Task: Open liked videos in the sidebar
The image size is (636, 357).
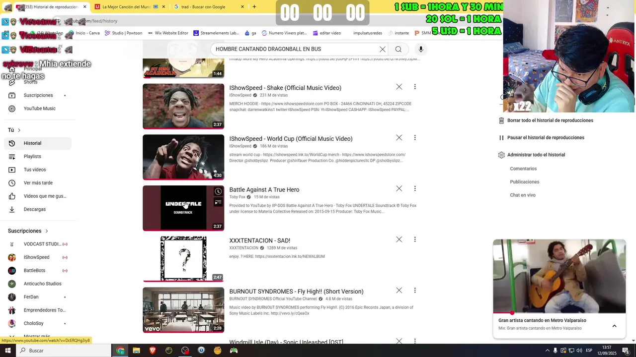Action: [38, 196]
